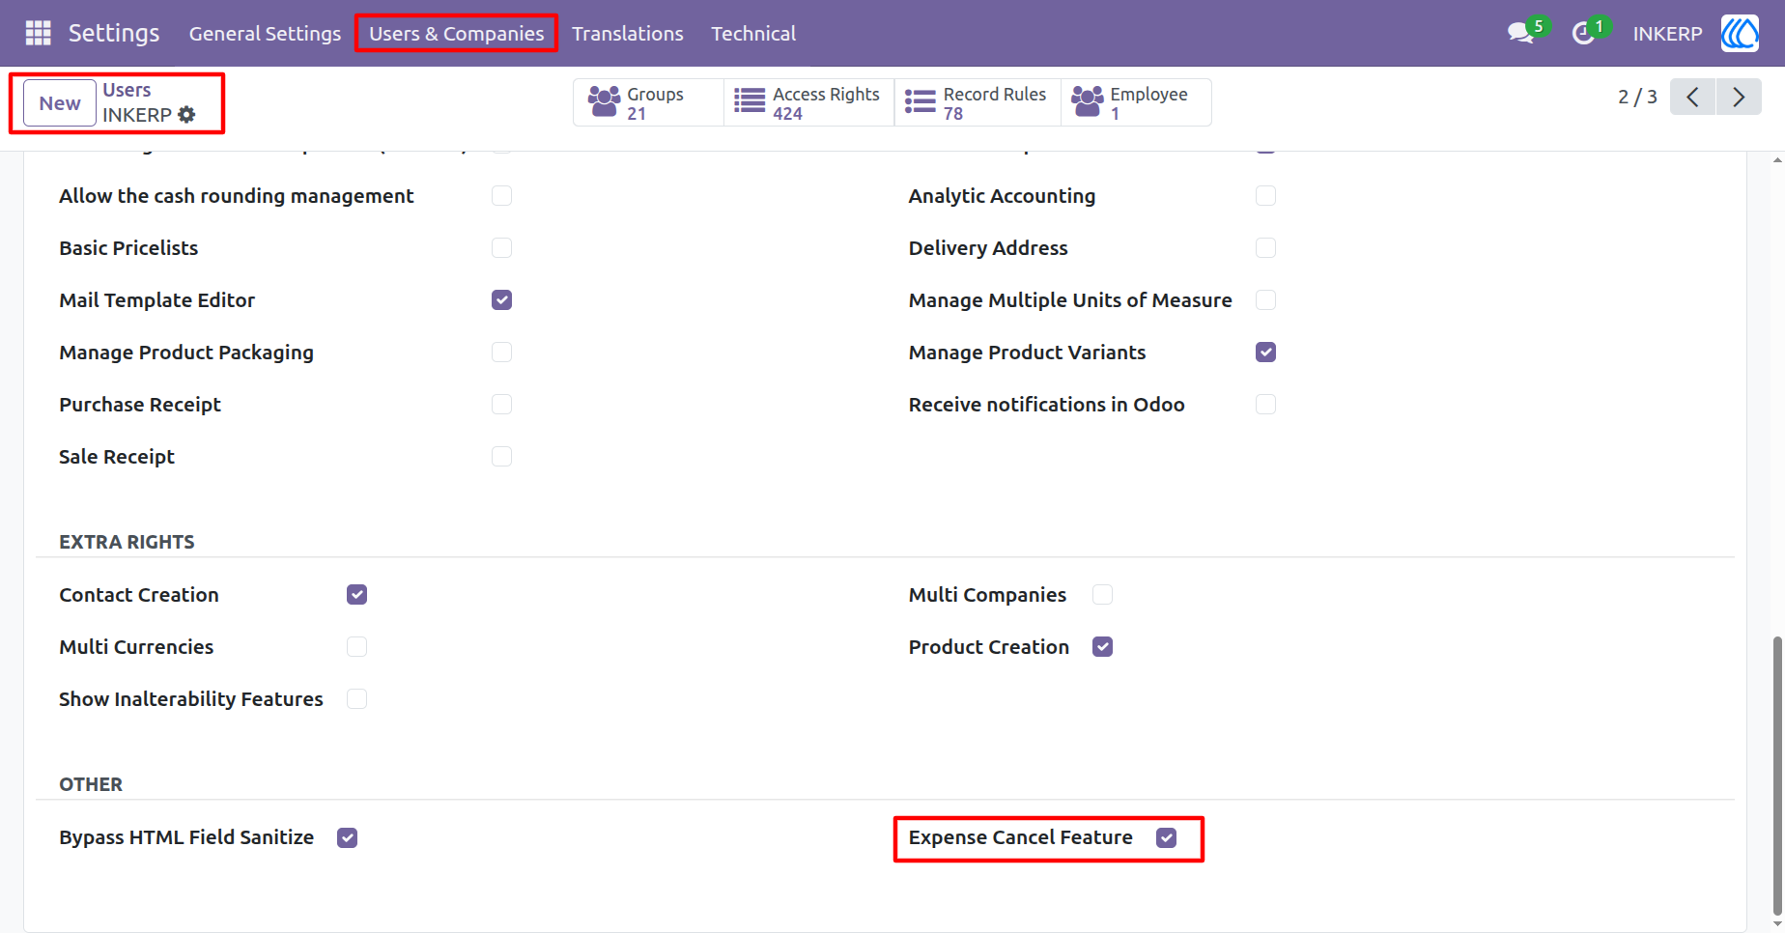Enable the Sale Receipt checkbox
The width and height of the screenshot is (1785, 933).
[x=501, y=457]
